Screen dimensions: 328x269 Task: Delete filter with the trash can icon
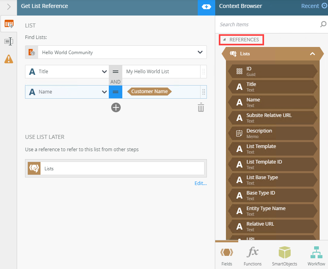[201, 107]
